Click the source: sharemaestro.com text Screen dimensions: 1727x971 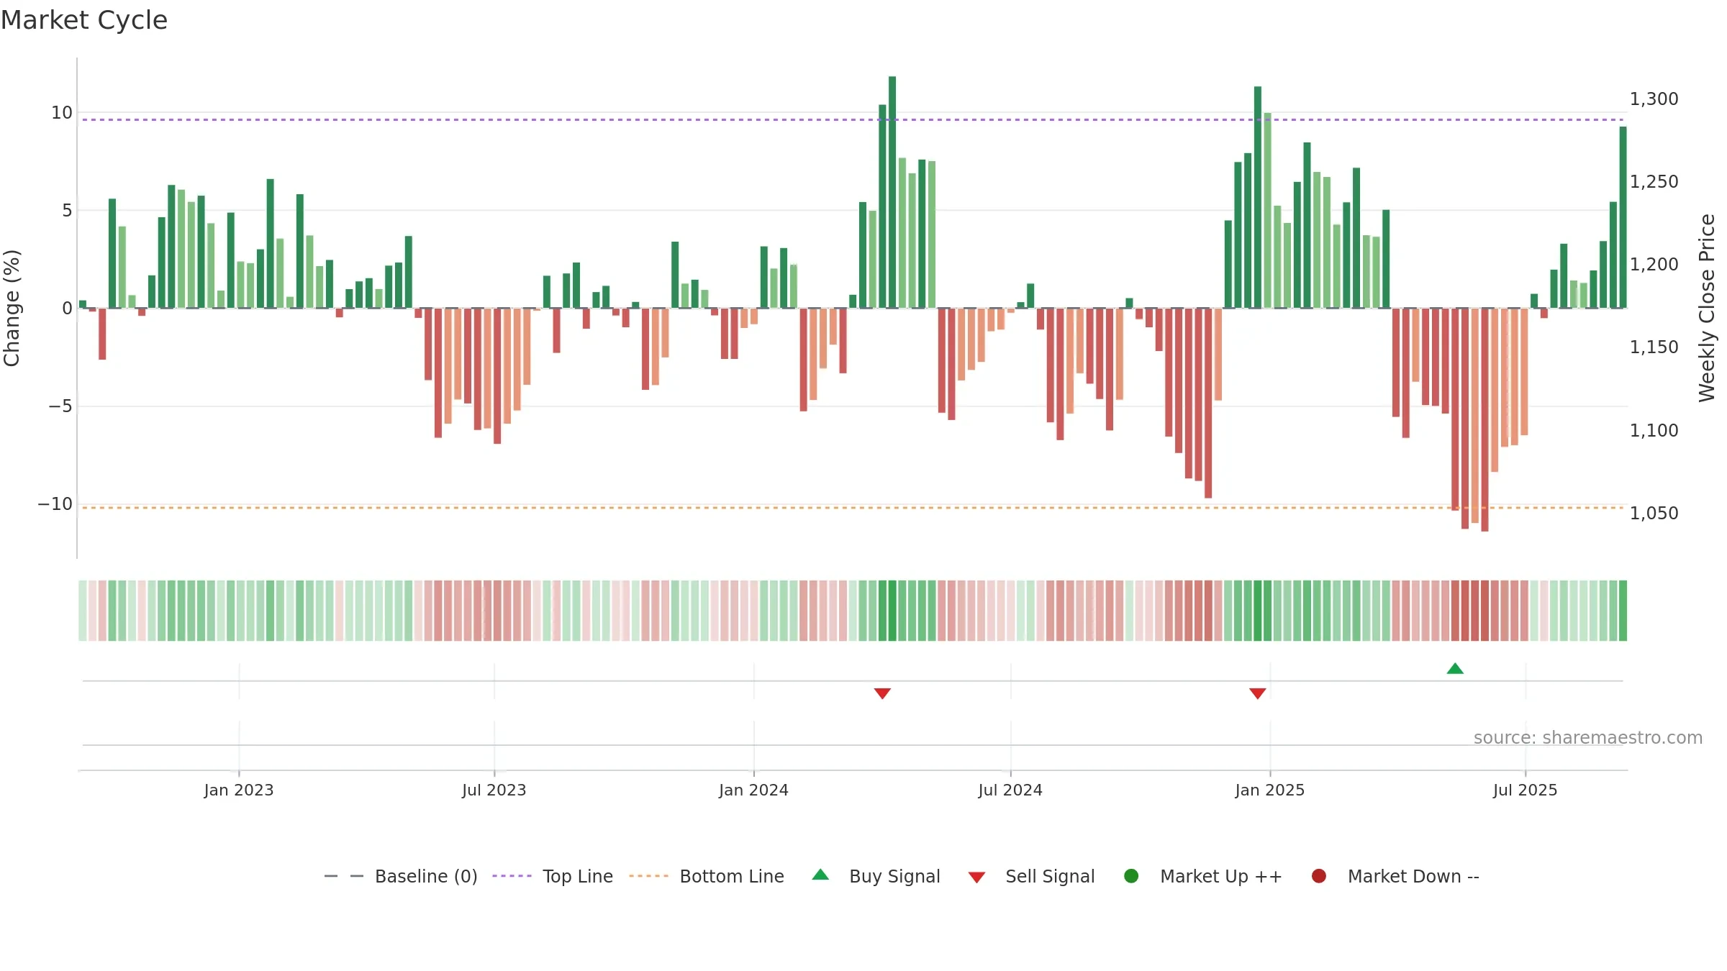(x=1588, y=737)
